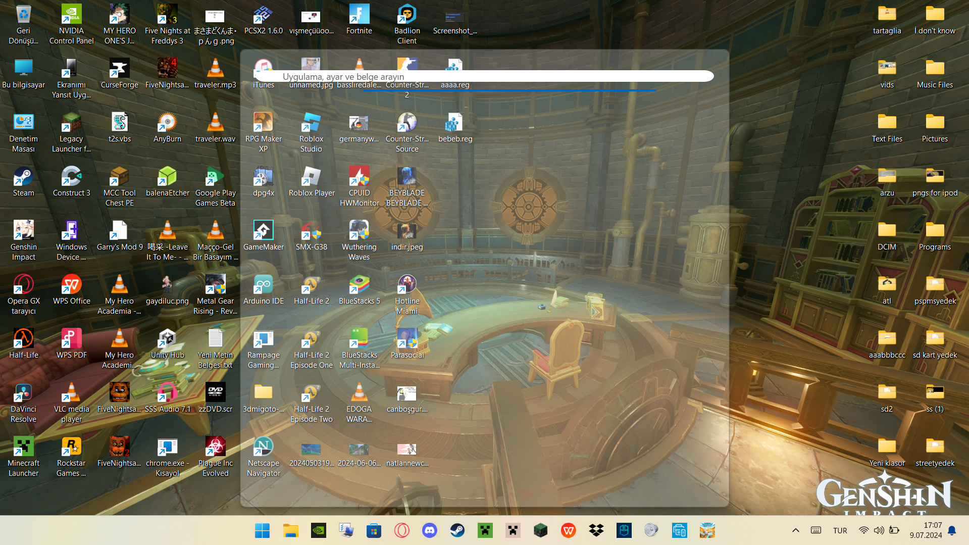Screen dimensions: 969x545
Task: Switch the TUR keyboard language indicator
Action: click(840, 530)
